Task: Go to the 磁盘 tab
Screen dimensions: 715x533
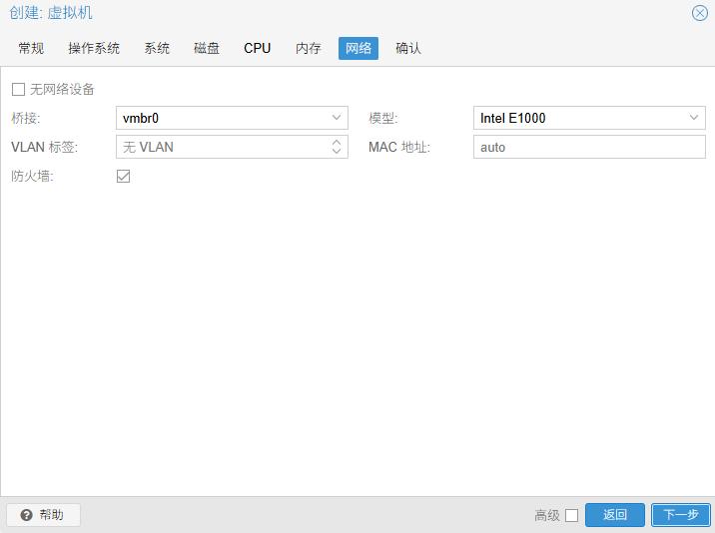Action: pyautogui.click(x=207, y=48)
